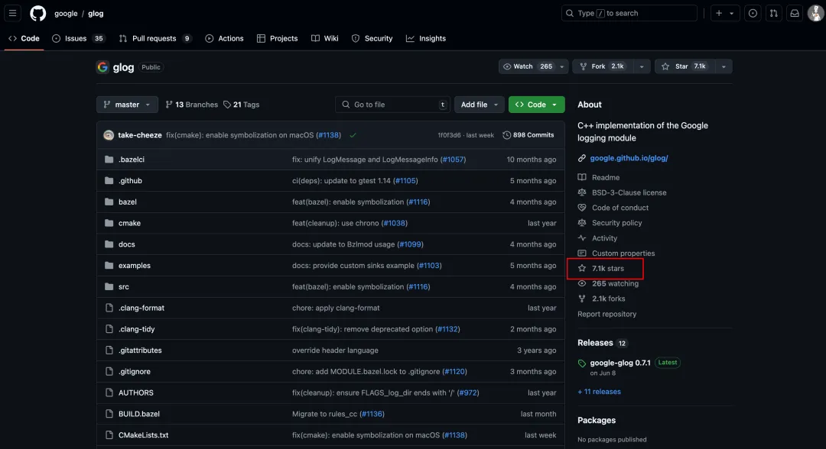Screen dimensions: 826x449
Task: Click the cmake folder icon
Action: click(x=109, y=223)
